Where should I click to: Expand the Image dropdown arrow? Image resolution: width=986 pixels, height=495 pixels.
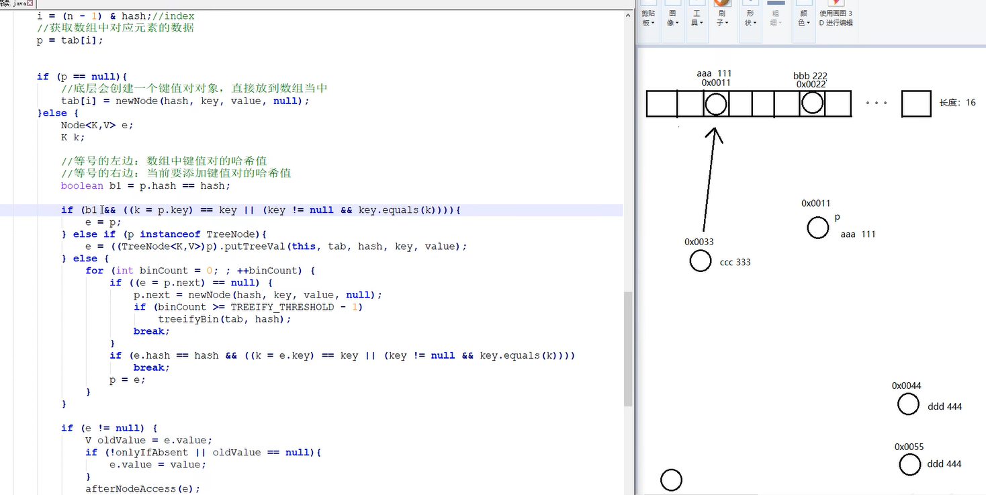[x=678, y=24]
